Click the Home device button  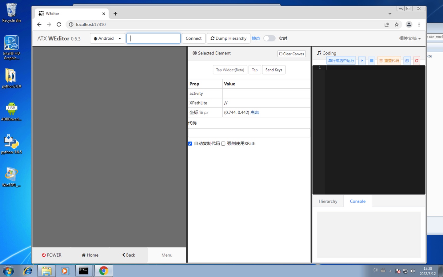tap(90, 255)
